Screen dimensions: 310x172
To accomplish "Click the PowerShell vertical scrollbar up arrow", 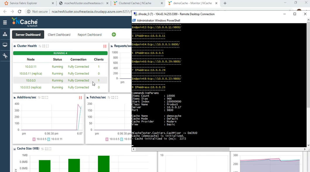I will click(308, 20).
